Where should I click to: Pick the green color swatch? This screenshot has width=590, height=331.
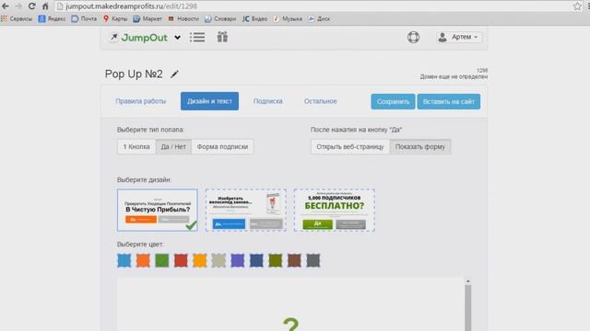coord(162,260)
